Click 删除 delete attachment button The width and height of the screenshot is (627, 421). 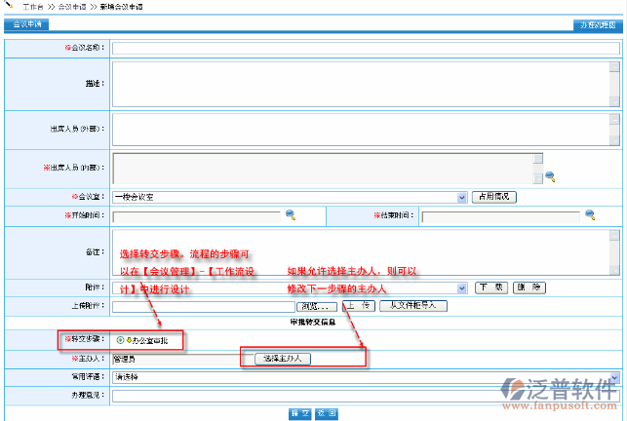pyautogui.click(x=525, y=287)
